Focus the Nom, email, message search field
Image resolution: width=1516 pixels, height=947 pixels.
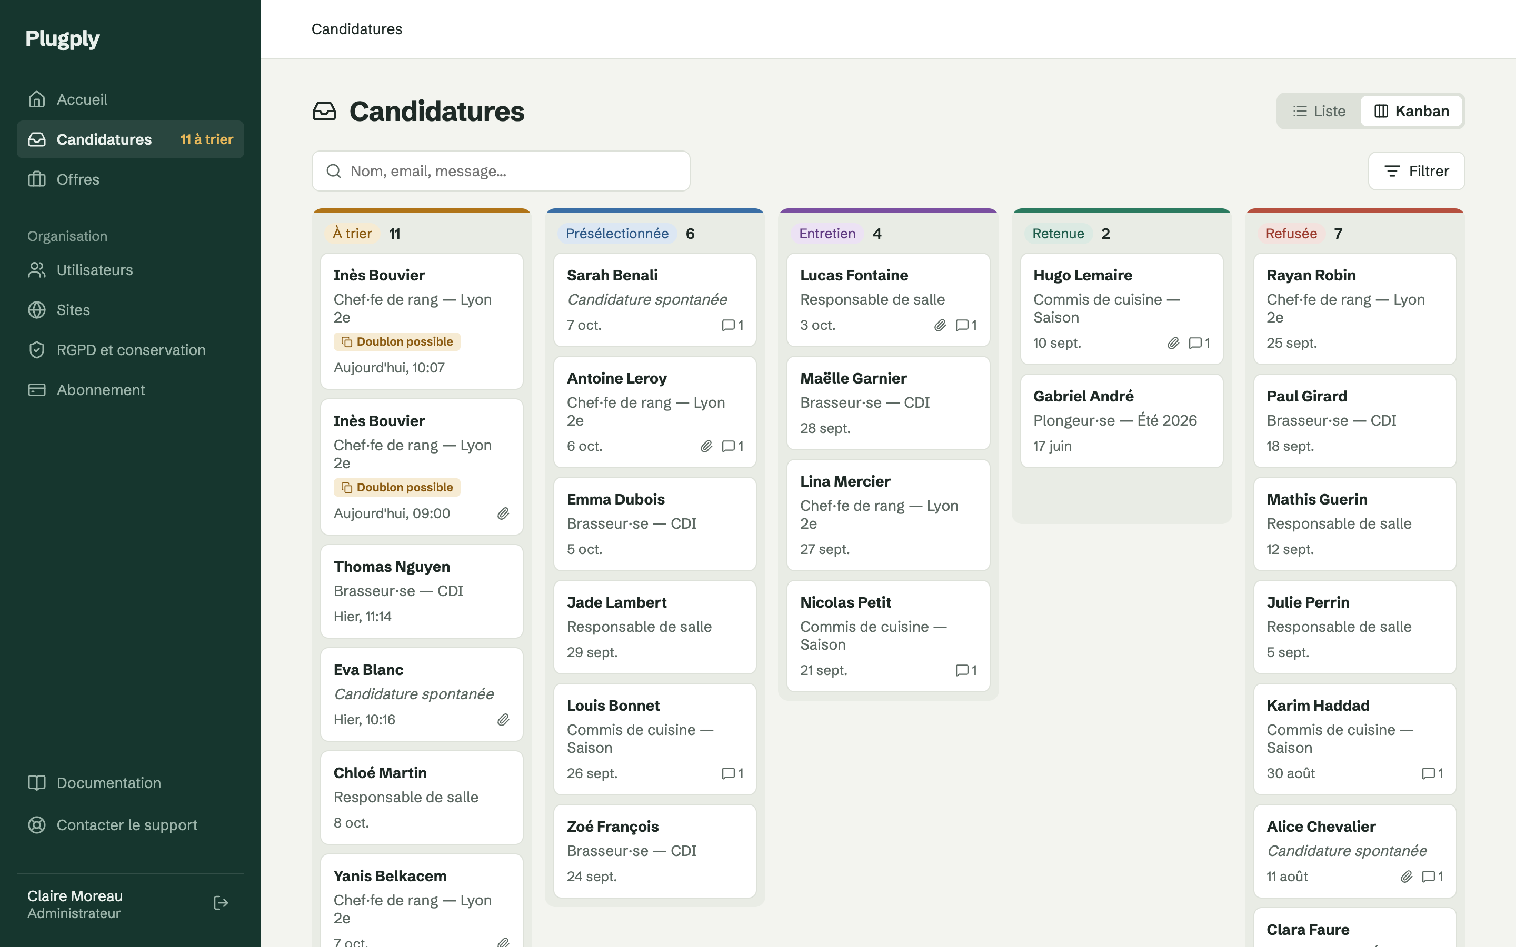point(501,171)
